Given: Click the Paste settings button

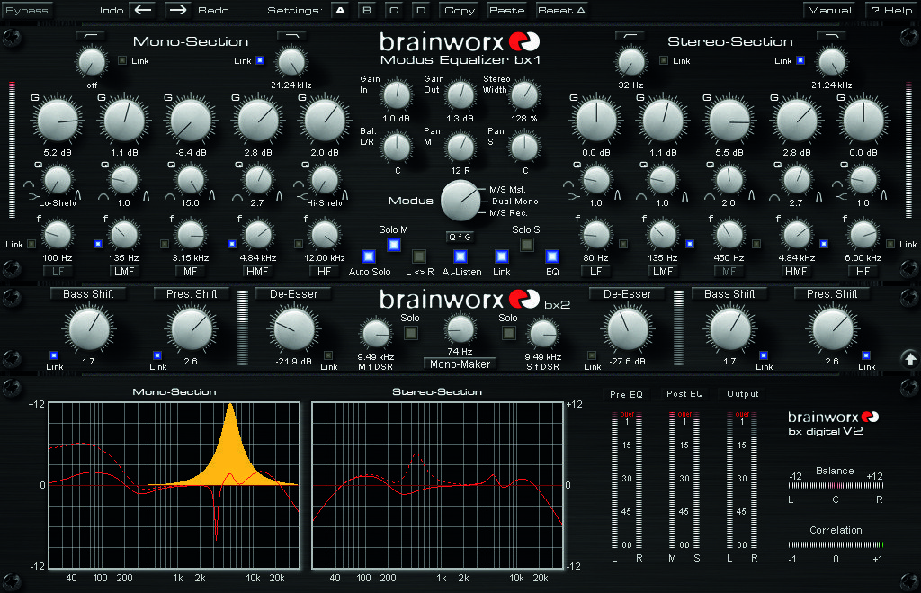Looking at the screenshot, I should (x=507, y=10).
